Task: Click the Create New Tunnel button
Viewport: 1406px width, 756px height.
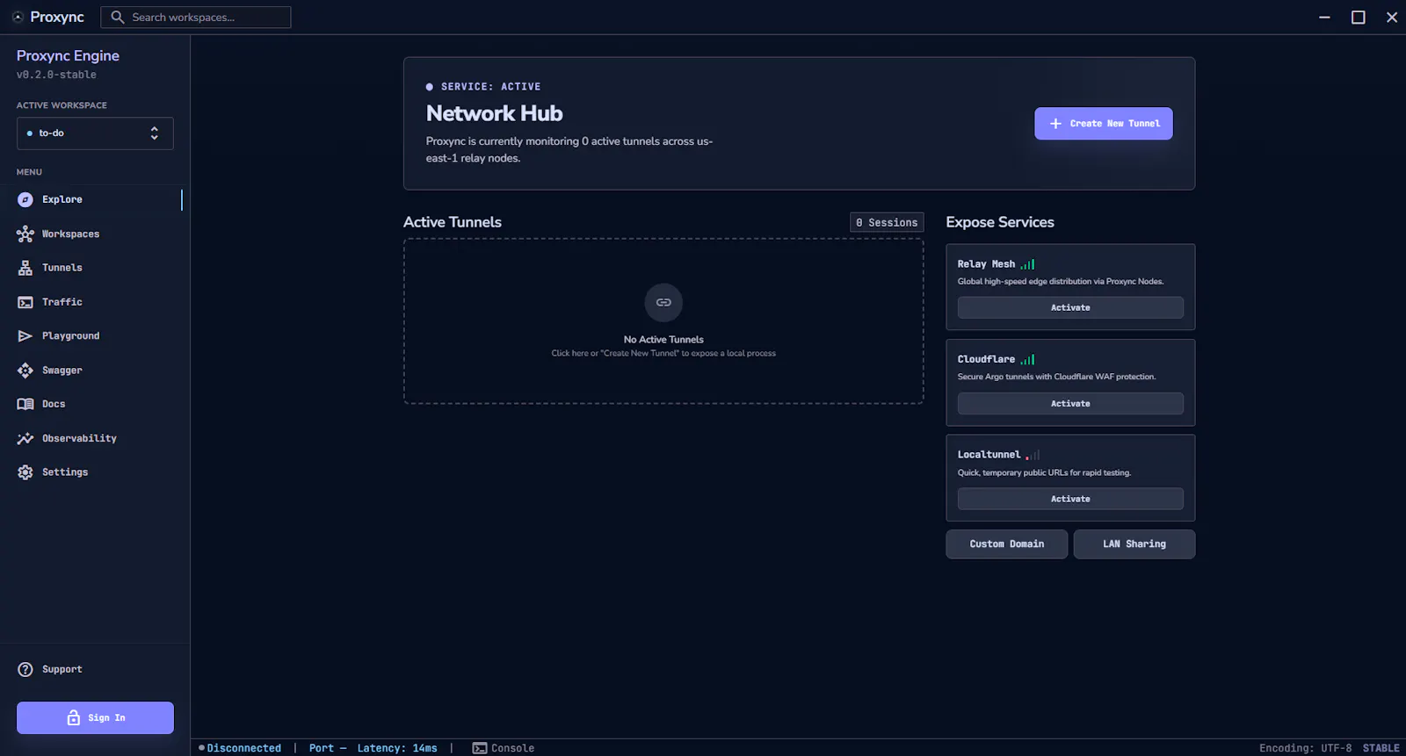Action: 1104,124
